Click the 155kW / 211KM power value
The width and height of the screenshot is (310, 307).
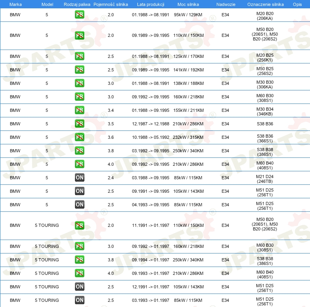click(188, 110)
